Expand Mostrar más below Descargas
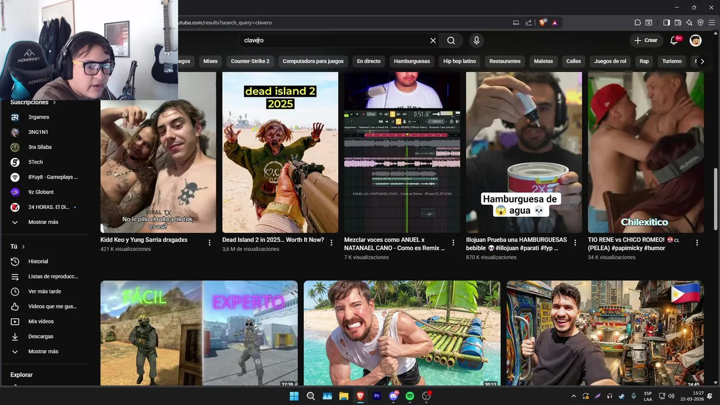720x405 pixels. 43,352
